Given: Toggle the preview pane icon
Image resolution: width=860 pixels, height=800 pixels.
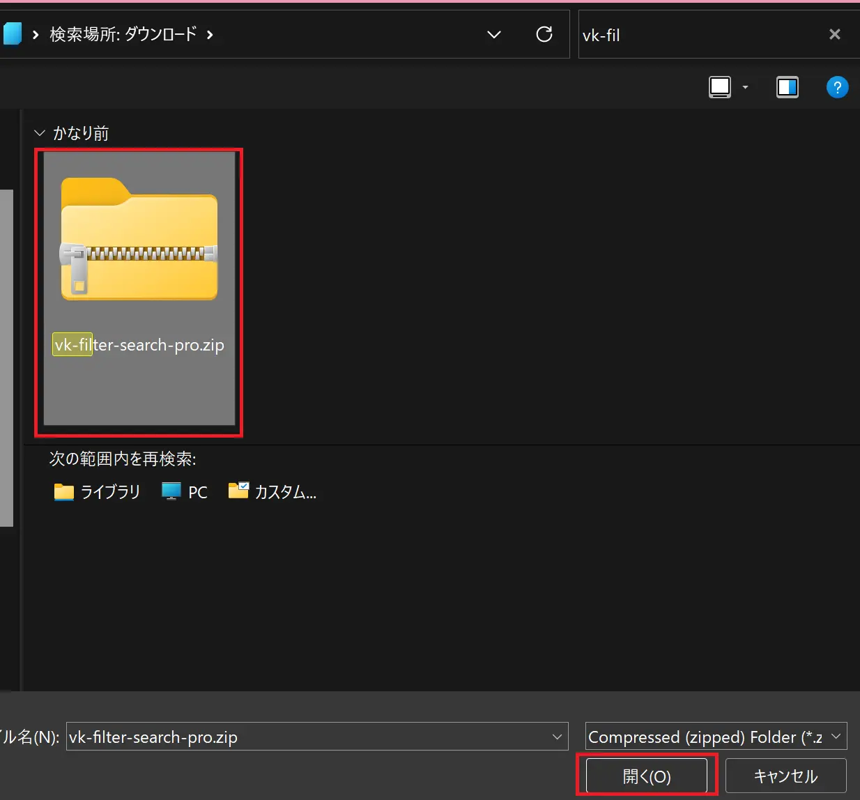Looking at the screenshot, I should pyautogui.click(x=788, y=87).
